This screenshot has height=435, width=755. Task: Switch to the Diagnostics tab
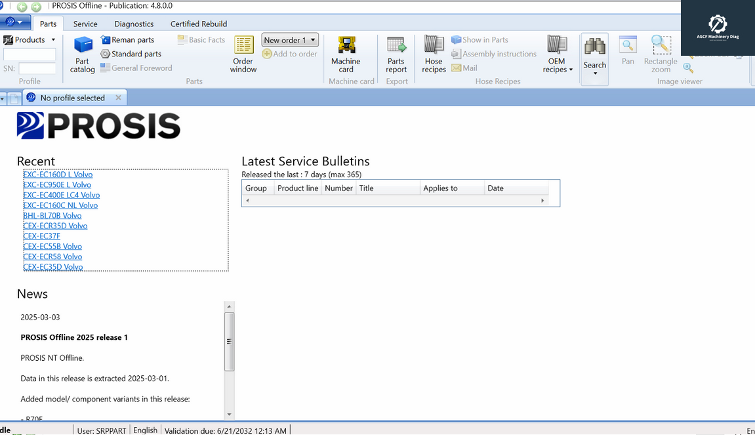[x=134, y=24]
